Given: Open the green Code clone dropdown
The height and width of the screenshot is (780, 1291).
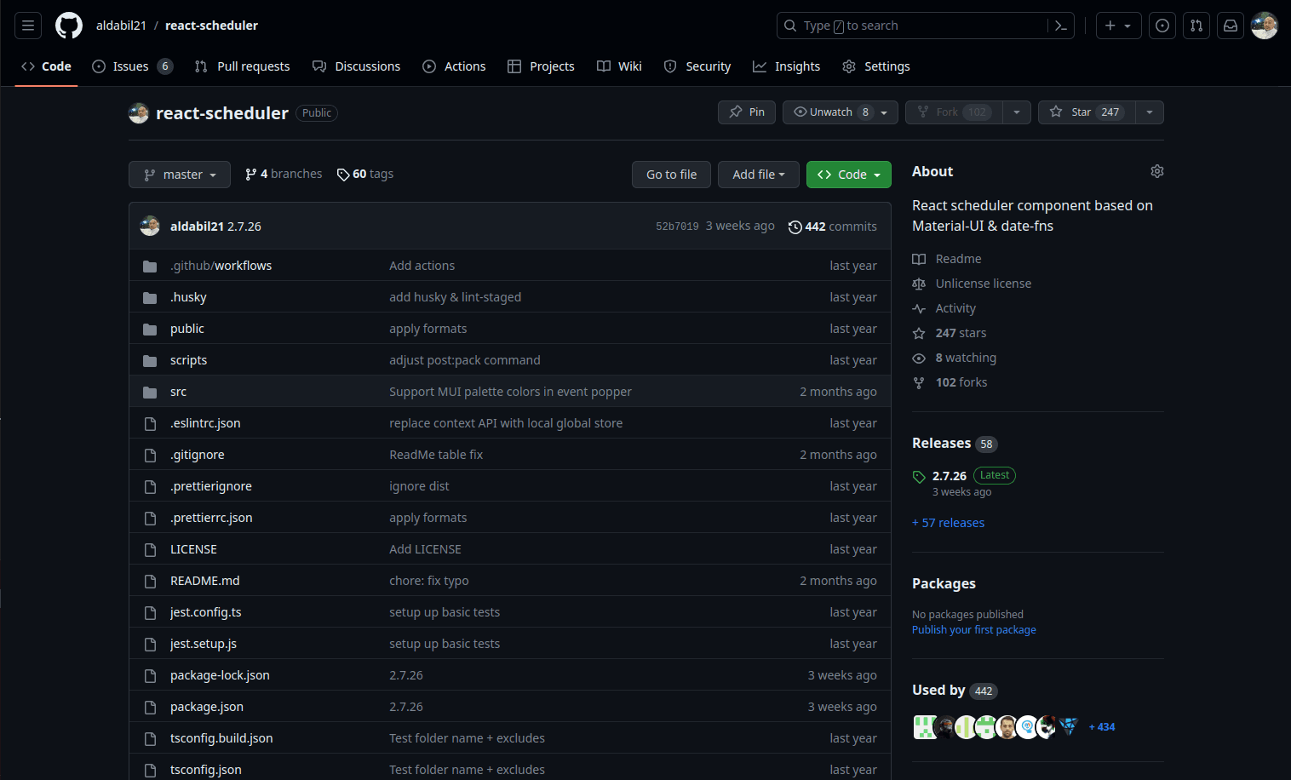Looking at the screenshot, I should tap(849, 175).
